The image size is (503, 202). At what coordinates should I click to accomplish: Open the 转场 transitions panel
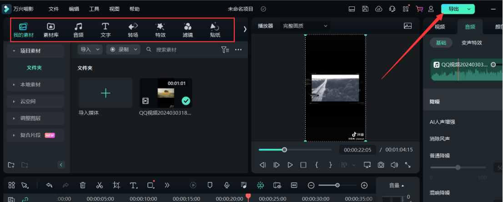(133, 30)
